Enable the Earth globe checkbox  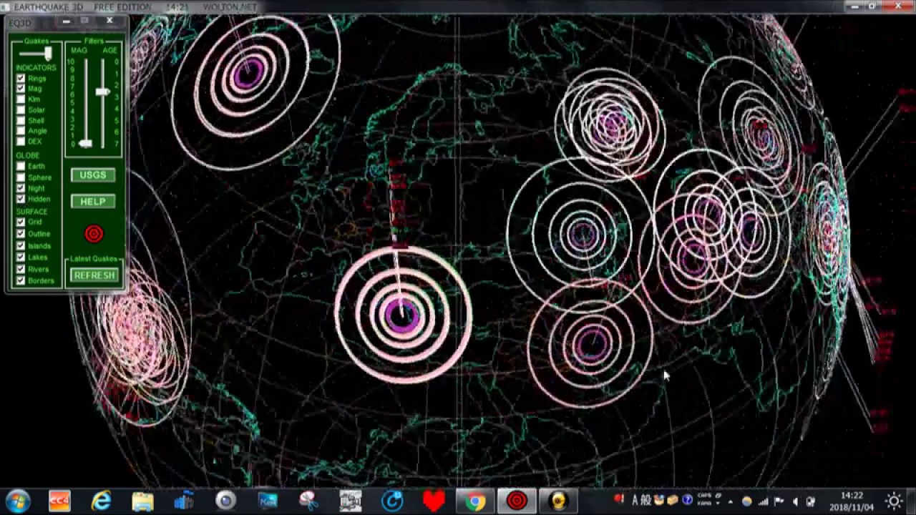(x=21, y=167)
